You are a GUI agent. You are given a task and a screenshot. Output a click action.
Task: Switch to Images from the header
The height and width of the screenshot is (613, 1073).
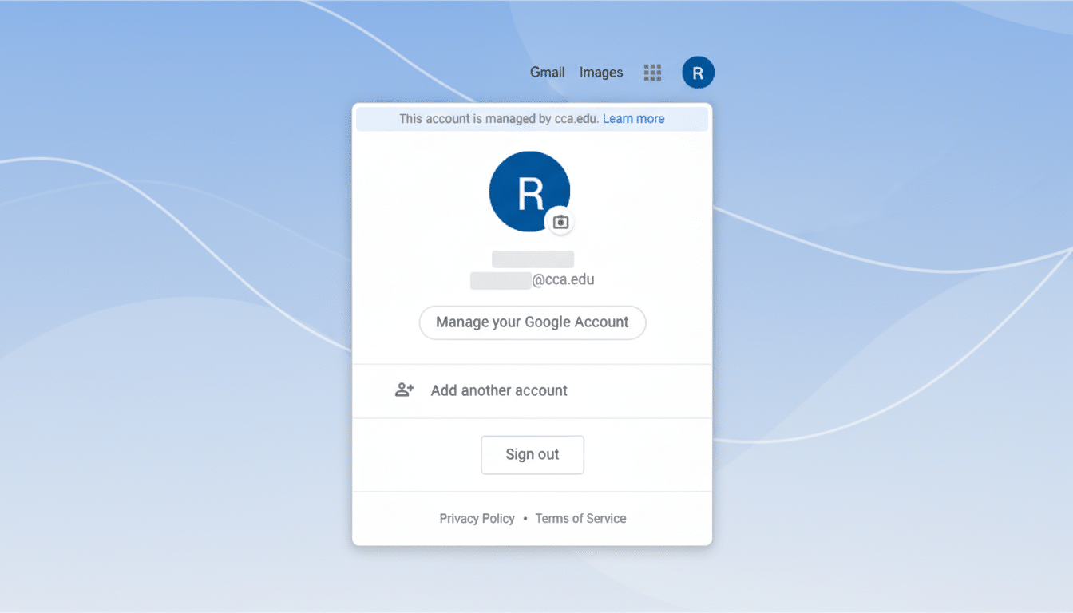pos(600,72)
